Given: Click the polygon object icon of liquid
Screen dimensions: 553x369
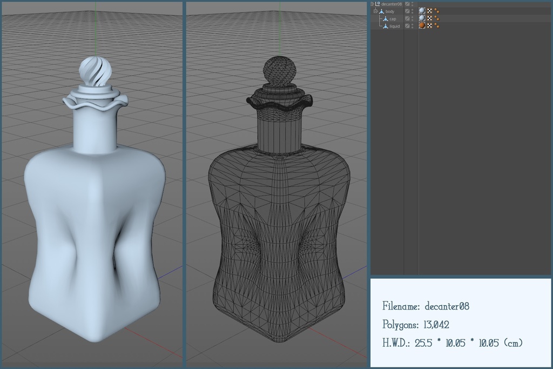Looking at the screenshot, I should [386, 26].
